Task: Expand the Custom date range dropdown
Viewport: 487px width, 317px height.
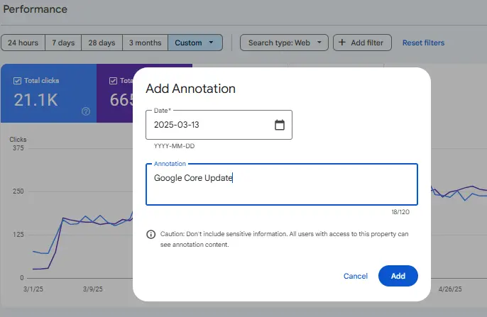Action: (195, 43)
